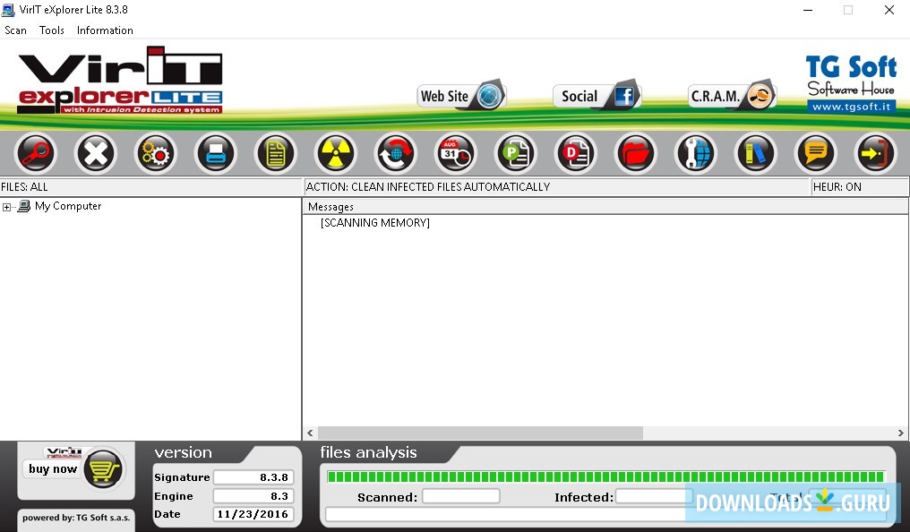The width and height of the screenshot is (910, 532).
Task: Click the Engine version value 8.3
Action: point(253,496)
